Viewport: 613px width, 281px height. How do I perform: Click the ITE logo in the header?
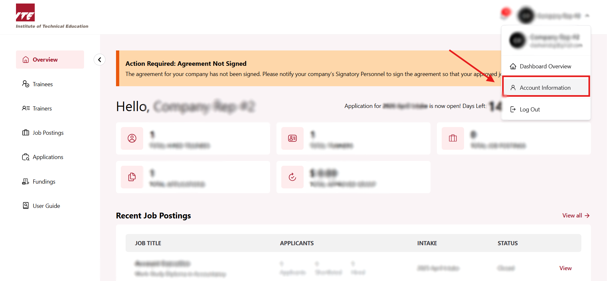tap(26, 13)
